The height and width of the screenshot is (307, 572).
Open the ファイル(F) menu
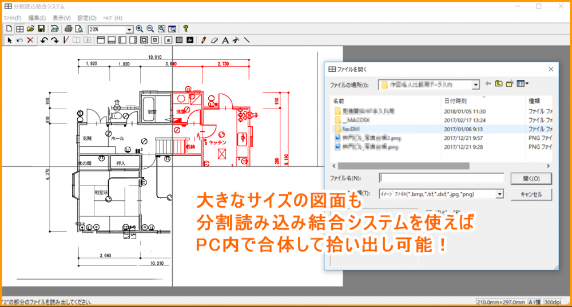(x=13, y=18)
